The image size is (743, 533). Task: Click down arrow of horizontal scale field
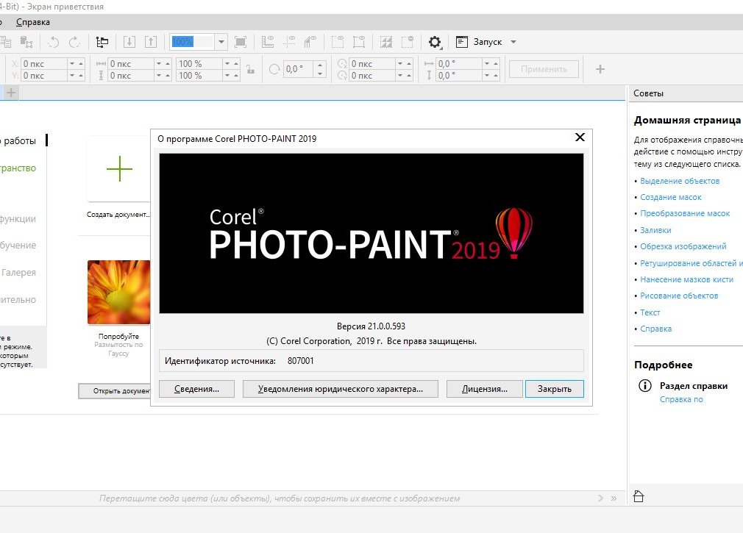click(227, 63)
